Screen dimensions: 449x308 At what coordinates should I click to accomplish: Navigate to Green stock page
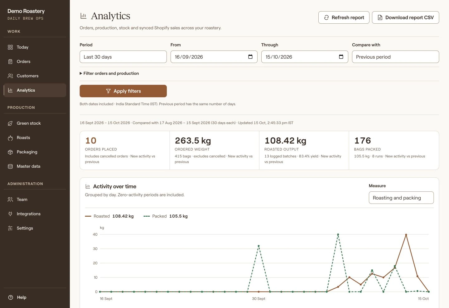(35, 123)
